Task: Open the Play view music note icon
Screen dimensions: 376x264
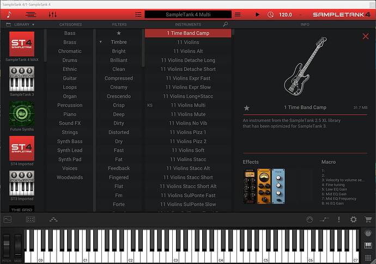Action: [x=9, y=15]
